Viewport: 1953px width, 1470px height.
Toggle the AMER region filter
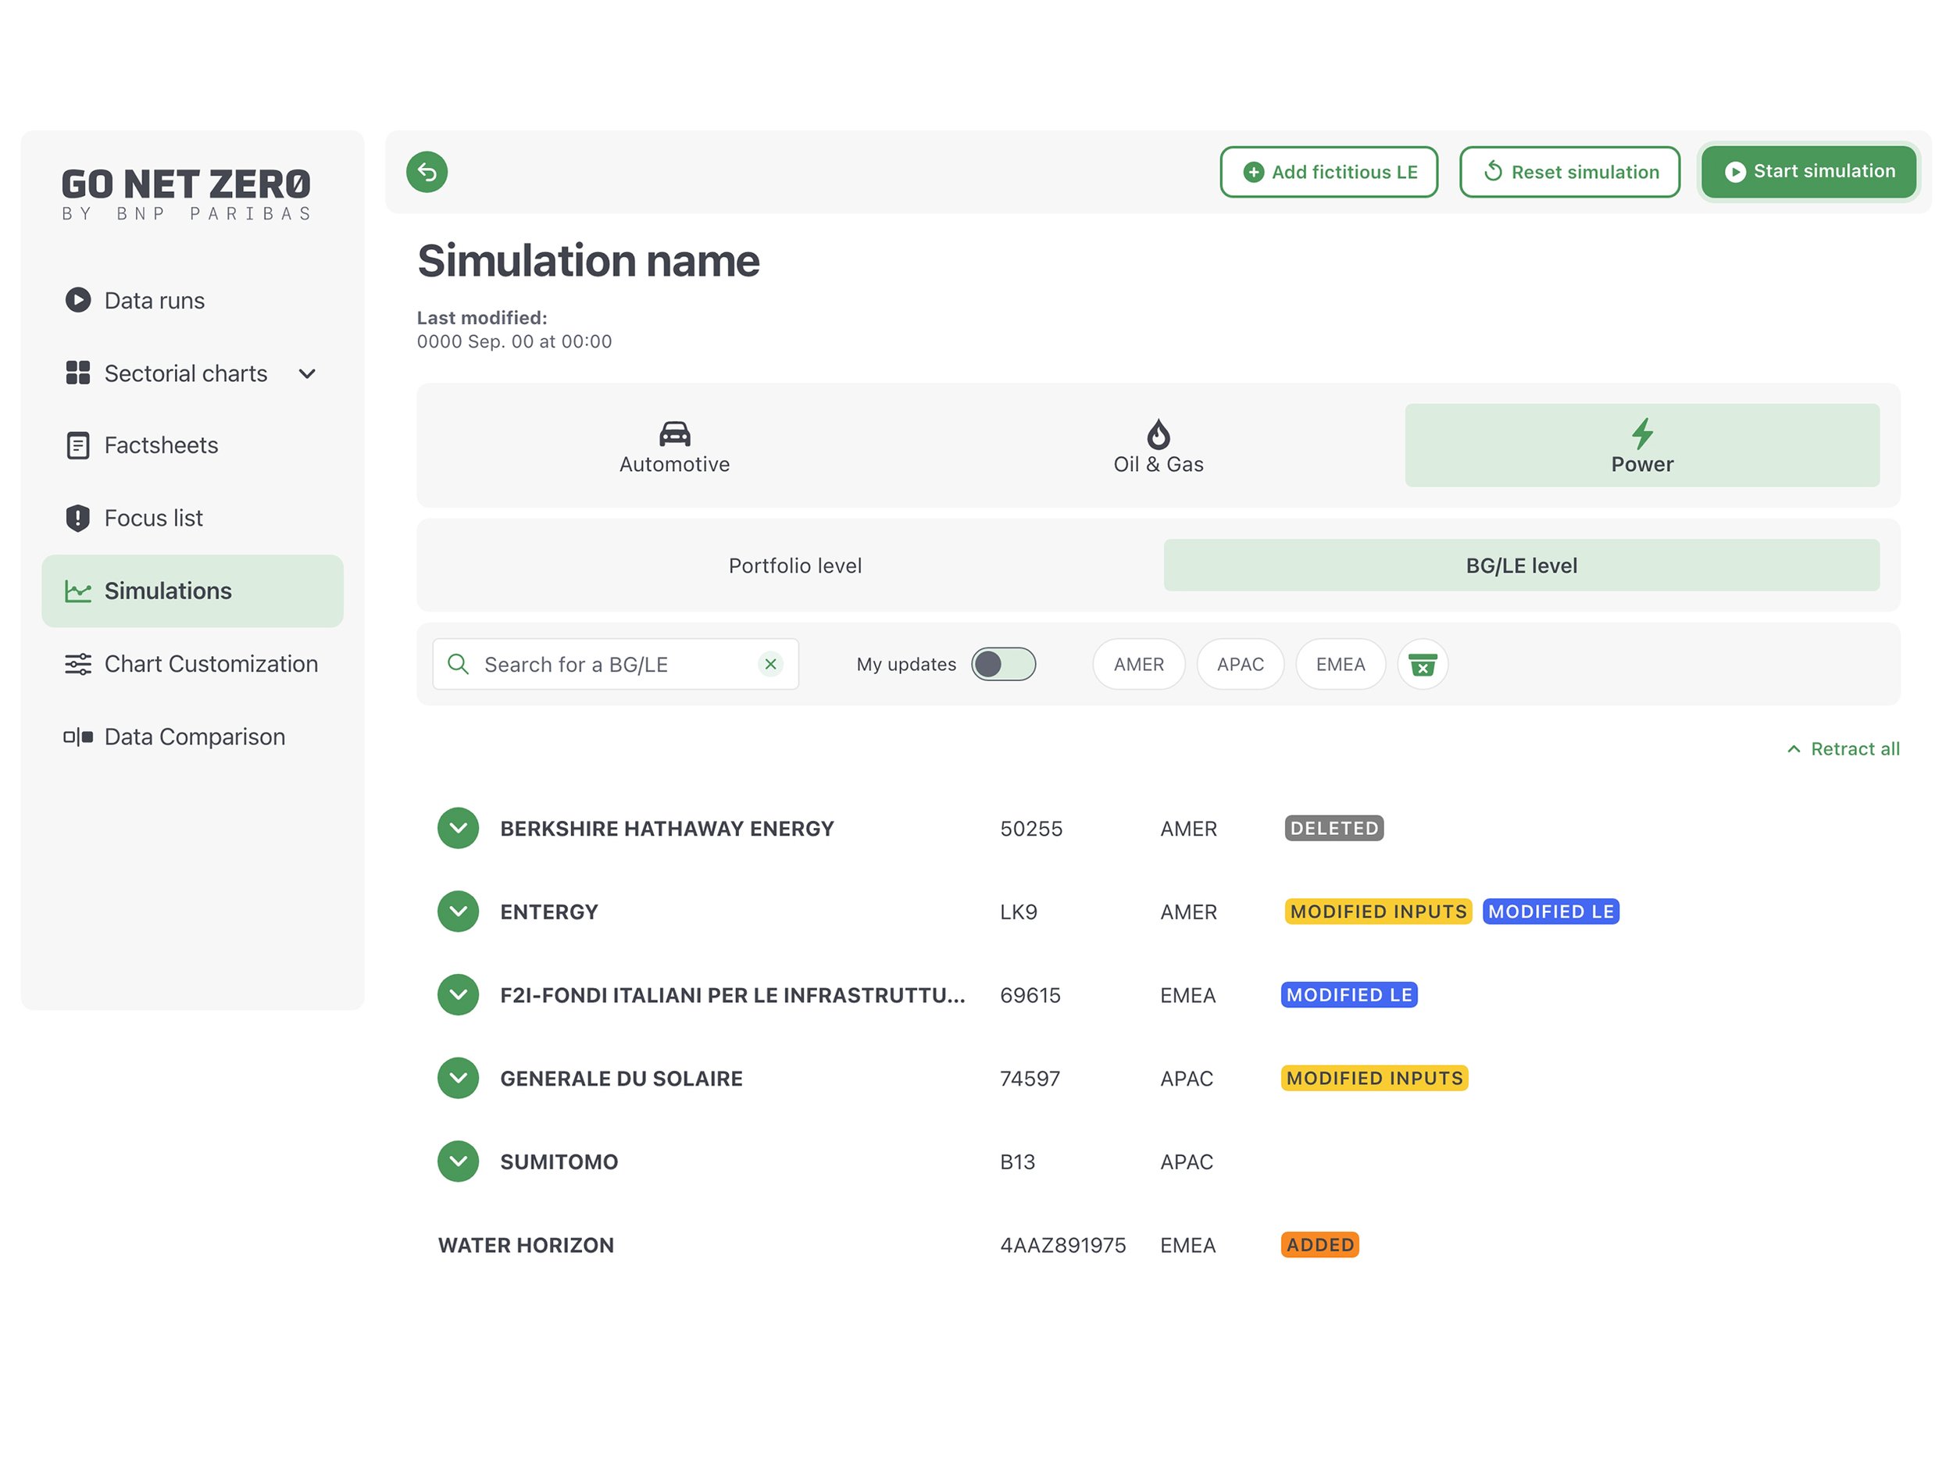click(x=1139, y=664)
